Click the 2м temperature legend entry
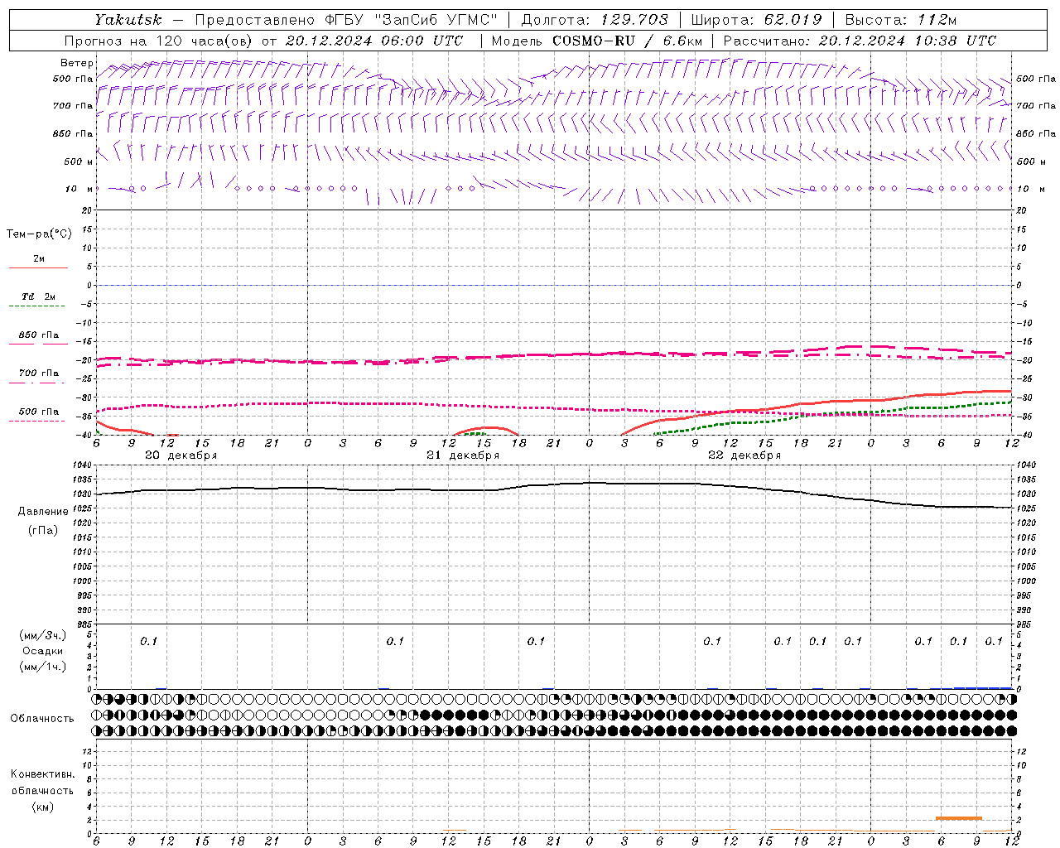The height and width of the screenshot is (848, 1060). [x=39, y=258]
